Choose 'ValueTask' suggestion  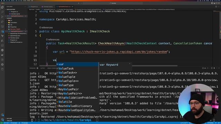coord(77,69)
